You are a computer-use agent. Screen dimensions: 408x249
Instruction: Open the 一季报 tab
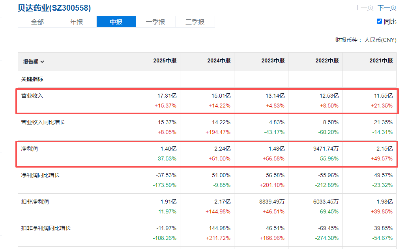click(155, 22)
